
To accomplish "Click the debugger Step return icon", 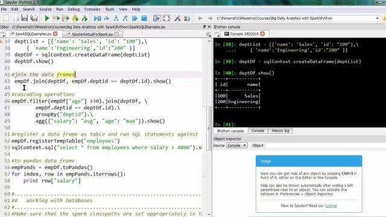I will [x=125, y=18].
